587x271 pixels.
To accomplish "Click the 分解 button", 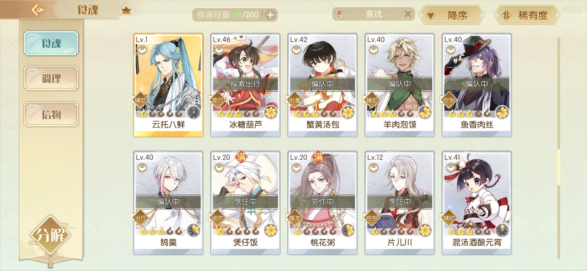I will pos(50,235).
